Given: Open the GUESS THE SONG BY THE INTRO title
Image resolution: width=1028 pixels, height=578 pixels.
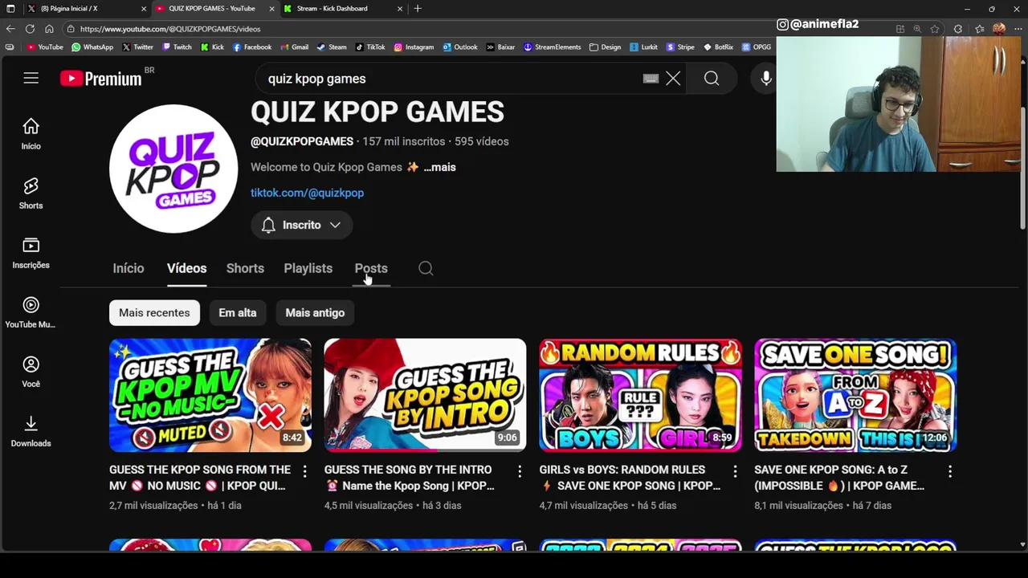Looking at the screenshot, I should coord(410,478).
